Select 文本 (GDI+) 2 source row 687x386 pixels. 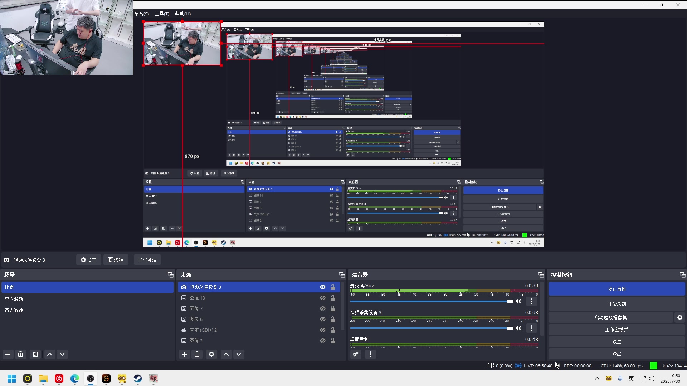259,330
